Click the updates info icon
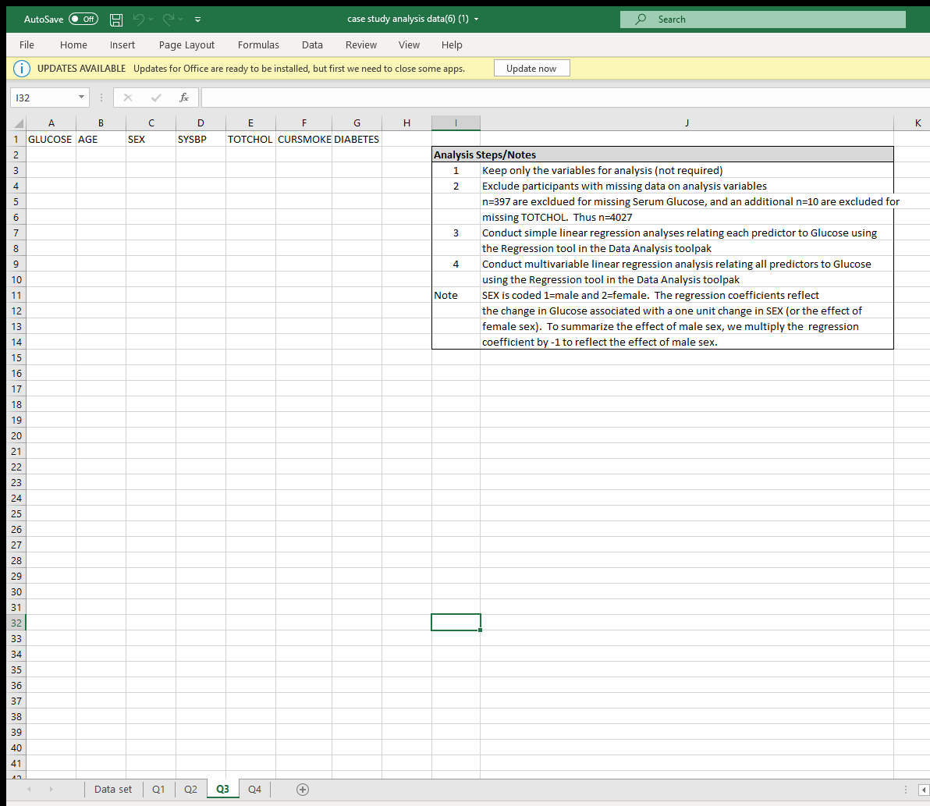 [x=22, y=69]
